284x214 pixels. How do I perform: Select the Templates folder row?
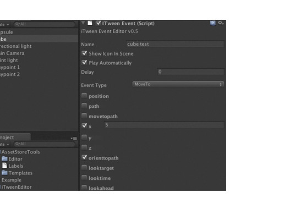[x=39, y=173]
